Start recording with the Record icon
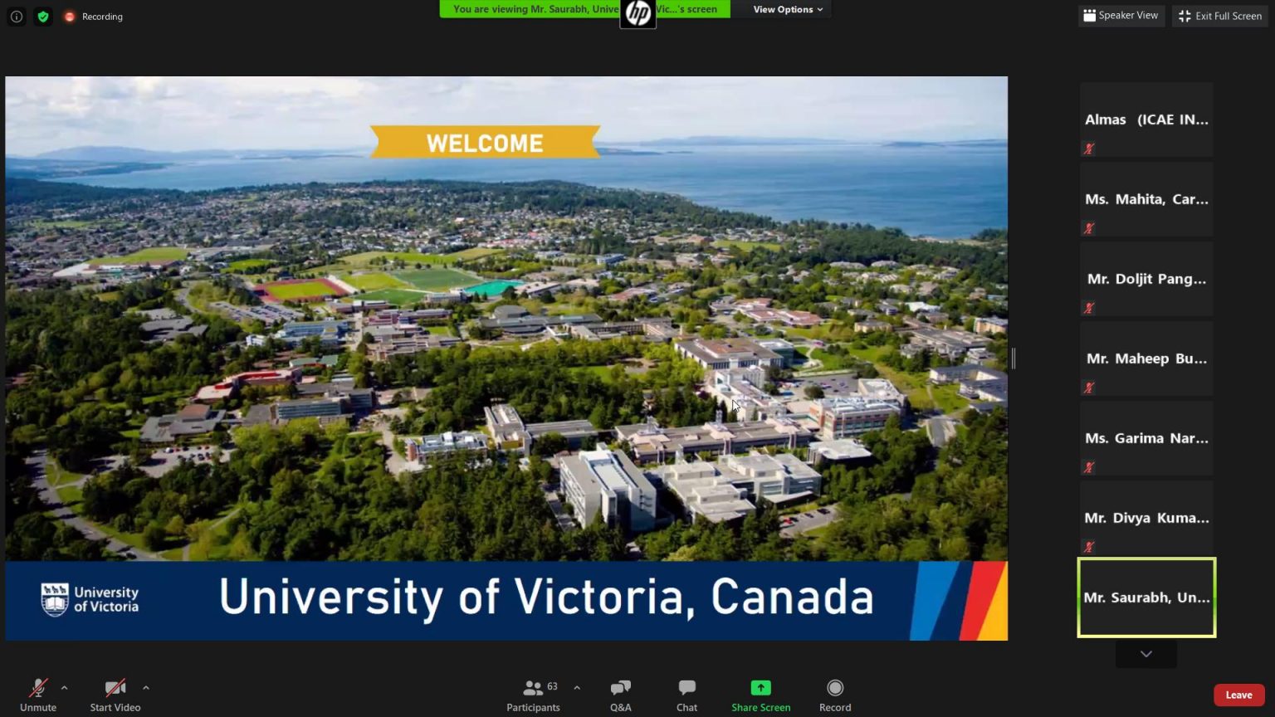This screenshot has height=717, width=1275. click(835, 687)
